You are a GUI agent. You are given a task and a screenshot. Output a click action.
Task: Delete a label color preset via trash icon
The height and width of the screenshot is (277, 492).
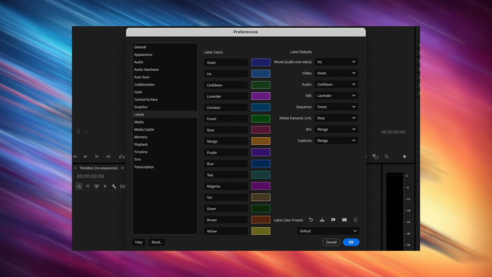click(356, 220)
